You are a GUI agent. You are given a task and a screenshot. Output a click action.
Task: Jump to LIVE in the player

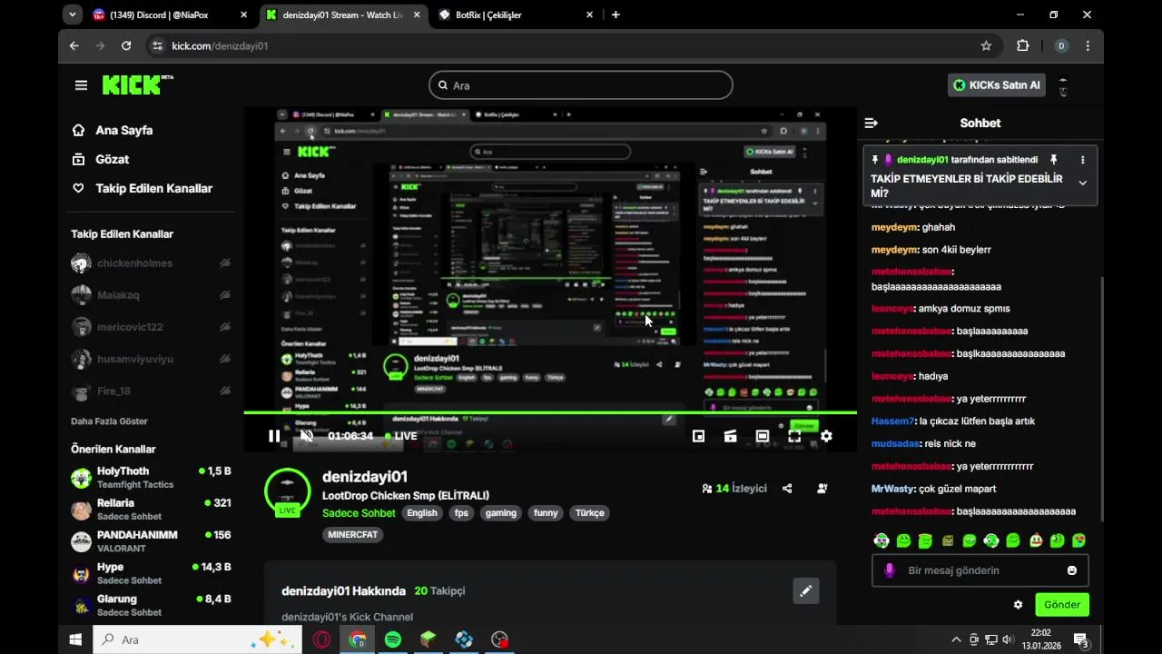[400, 436]
